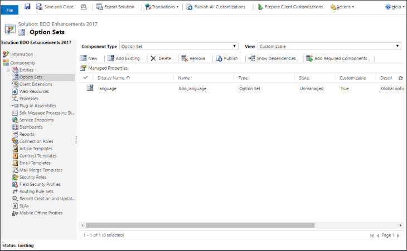Expand the Entities tree node arrow

point(8,70)
